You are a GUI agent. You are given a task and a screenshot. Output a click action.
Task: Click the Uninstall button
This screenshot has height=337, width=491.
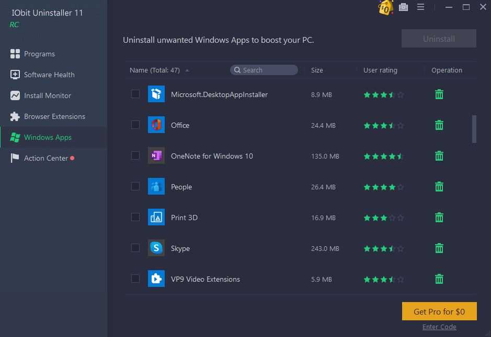click(439, 39)
